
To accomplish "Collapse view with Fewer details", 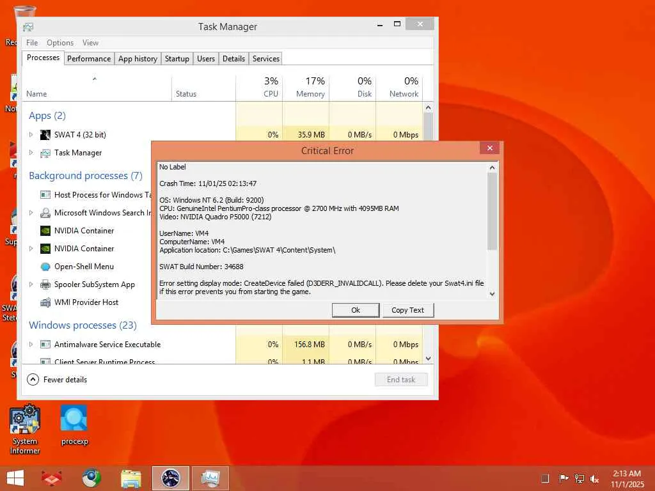I will [57, 380].
